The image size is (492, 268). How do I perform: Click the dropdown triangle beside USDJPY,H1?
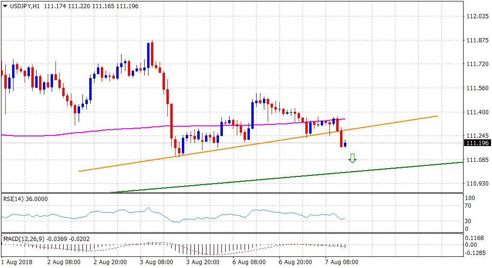(5, 5)
